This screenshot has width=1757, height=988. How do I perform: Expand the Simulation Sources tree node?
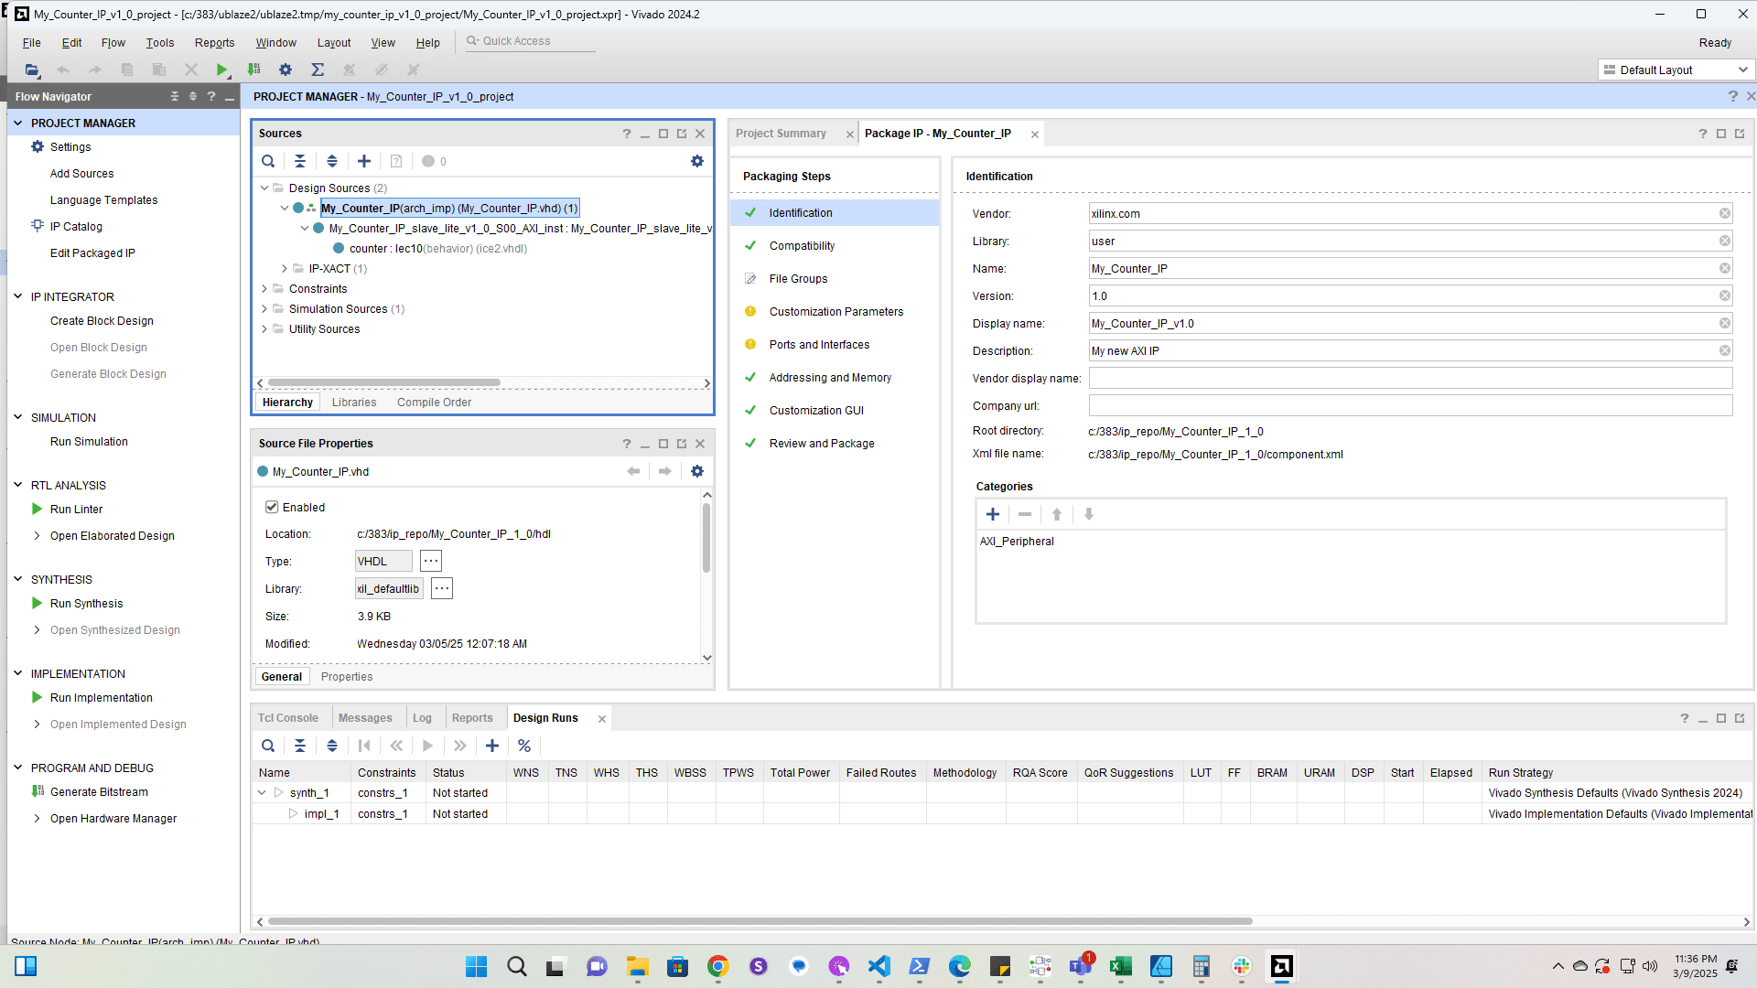point(264,309)
